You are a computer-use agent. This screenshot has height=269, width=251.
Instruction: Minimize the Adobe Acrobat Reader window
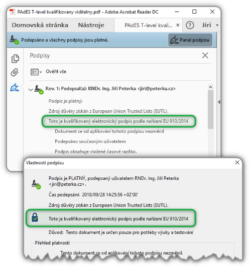coord(177,12)
